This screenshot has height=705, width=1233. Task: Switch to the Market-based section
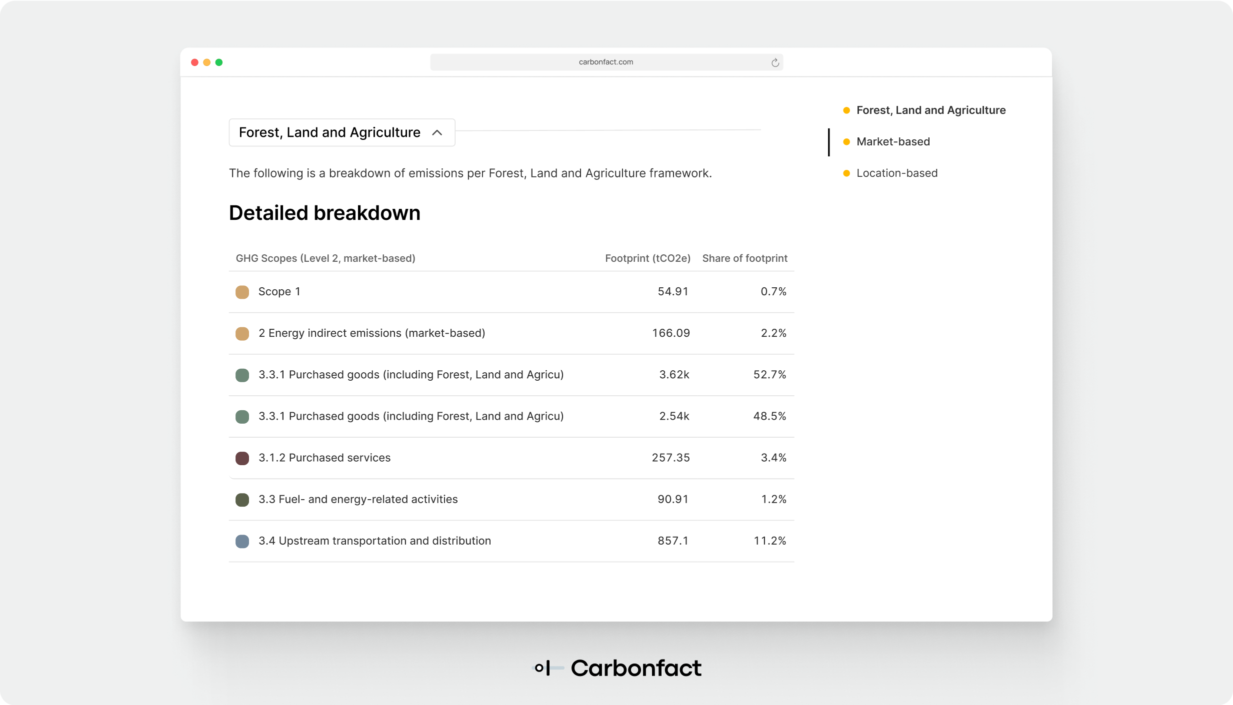point(892,141)
